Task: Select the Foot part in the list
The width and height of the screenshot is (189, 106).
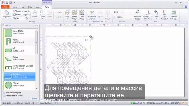Action: [x=19, y=42]
